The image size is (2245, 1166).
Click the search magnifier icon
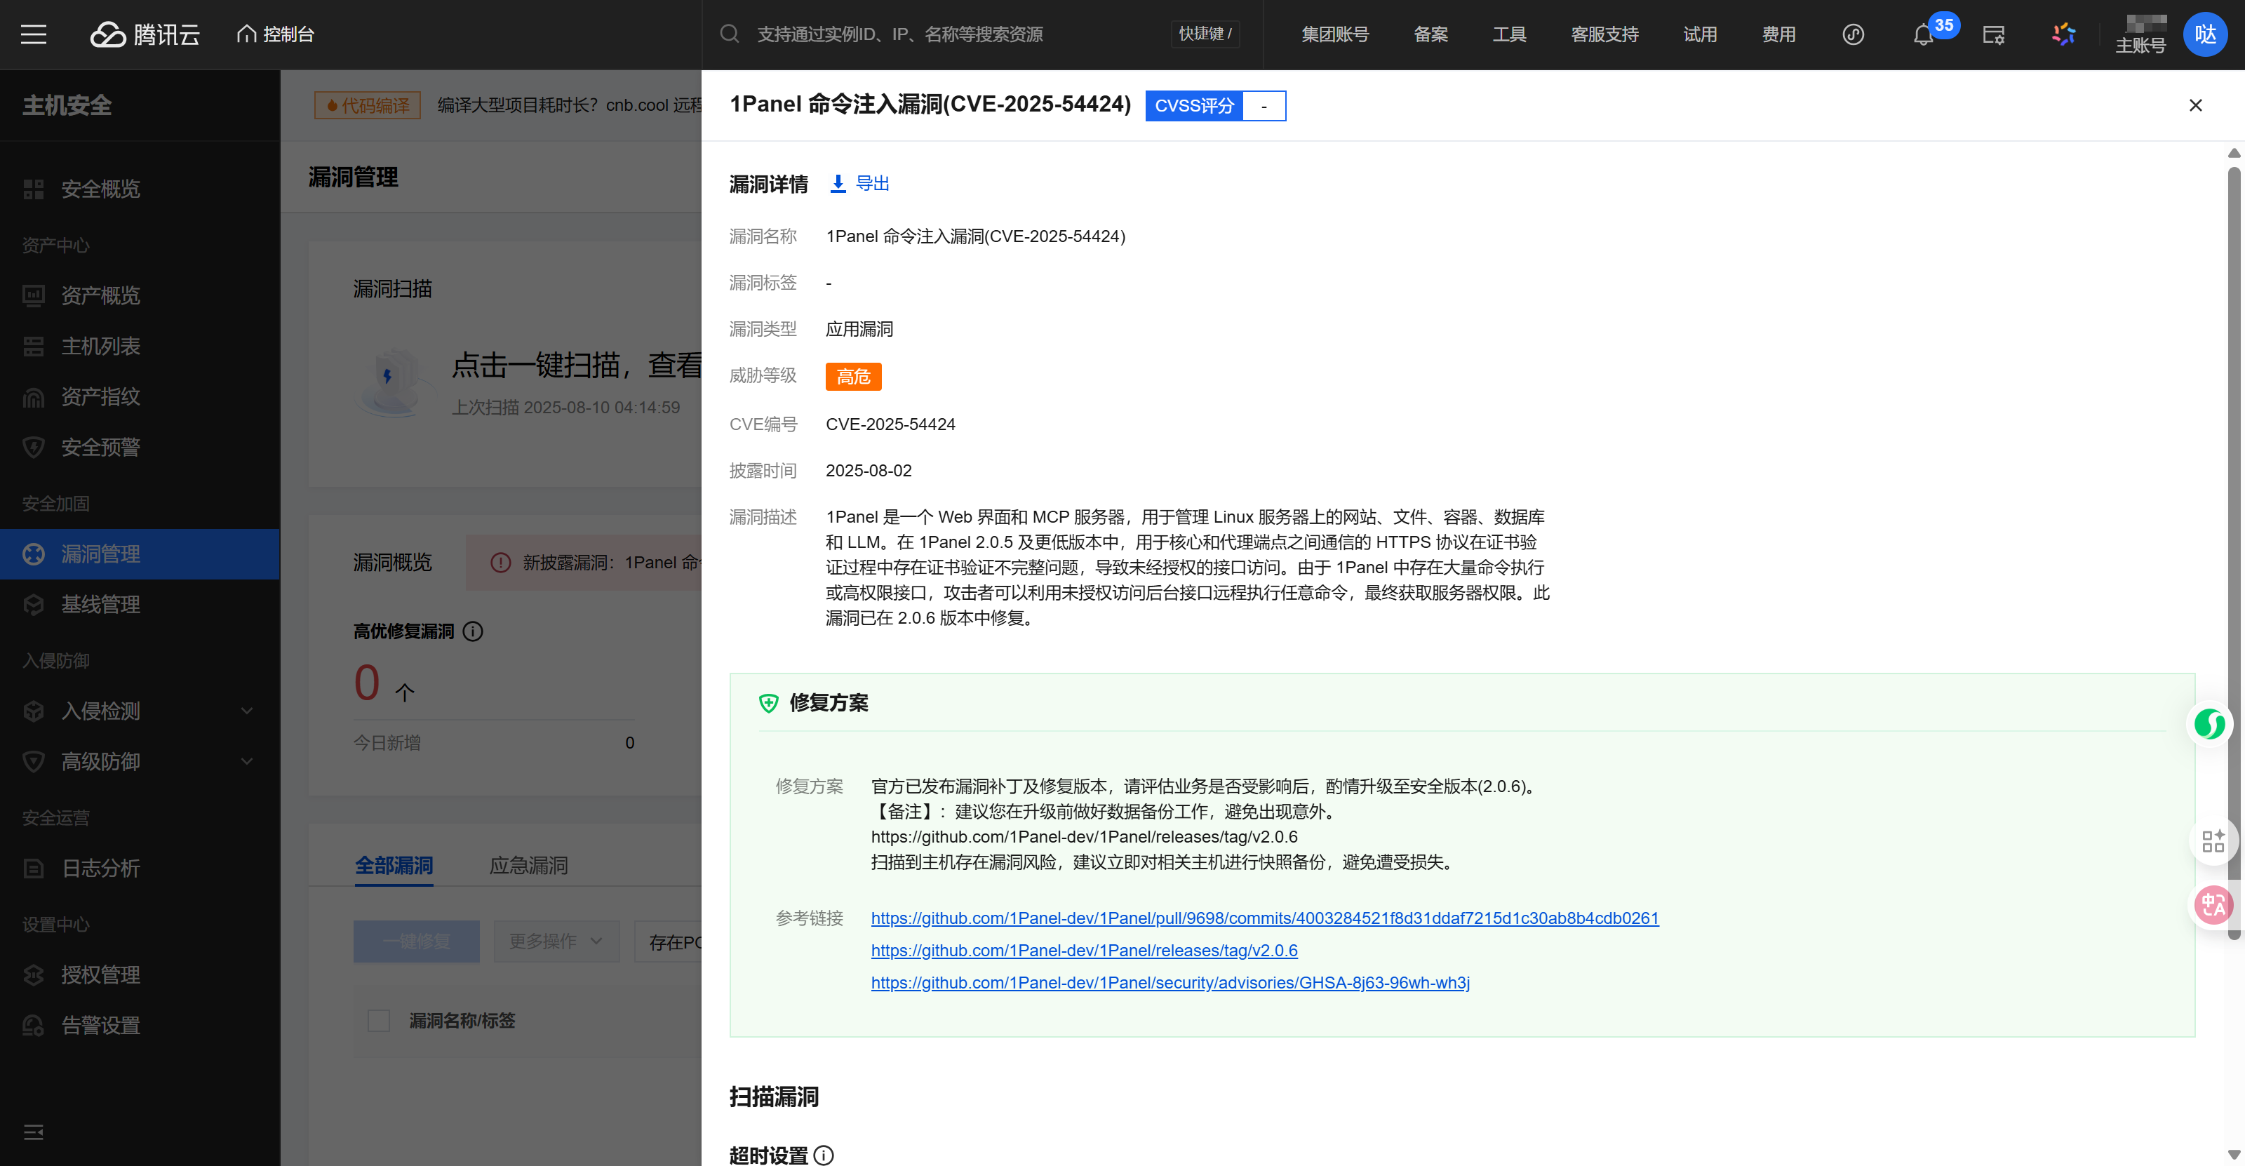[x=730, y=34]
